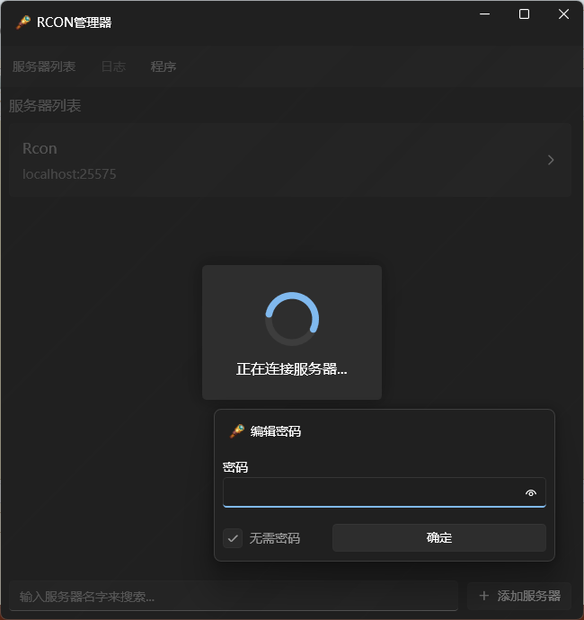Image resolution: width=584 pixels, height=620 pixels.
Task: Toggle the 无需密码 checkbox
Action: (233, 538)
